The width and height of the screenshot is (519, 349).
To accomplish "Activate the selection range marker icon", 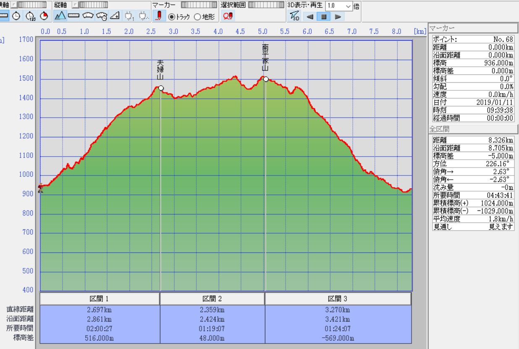I will coord(228,16).
